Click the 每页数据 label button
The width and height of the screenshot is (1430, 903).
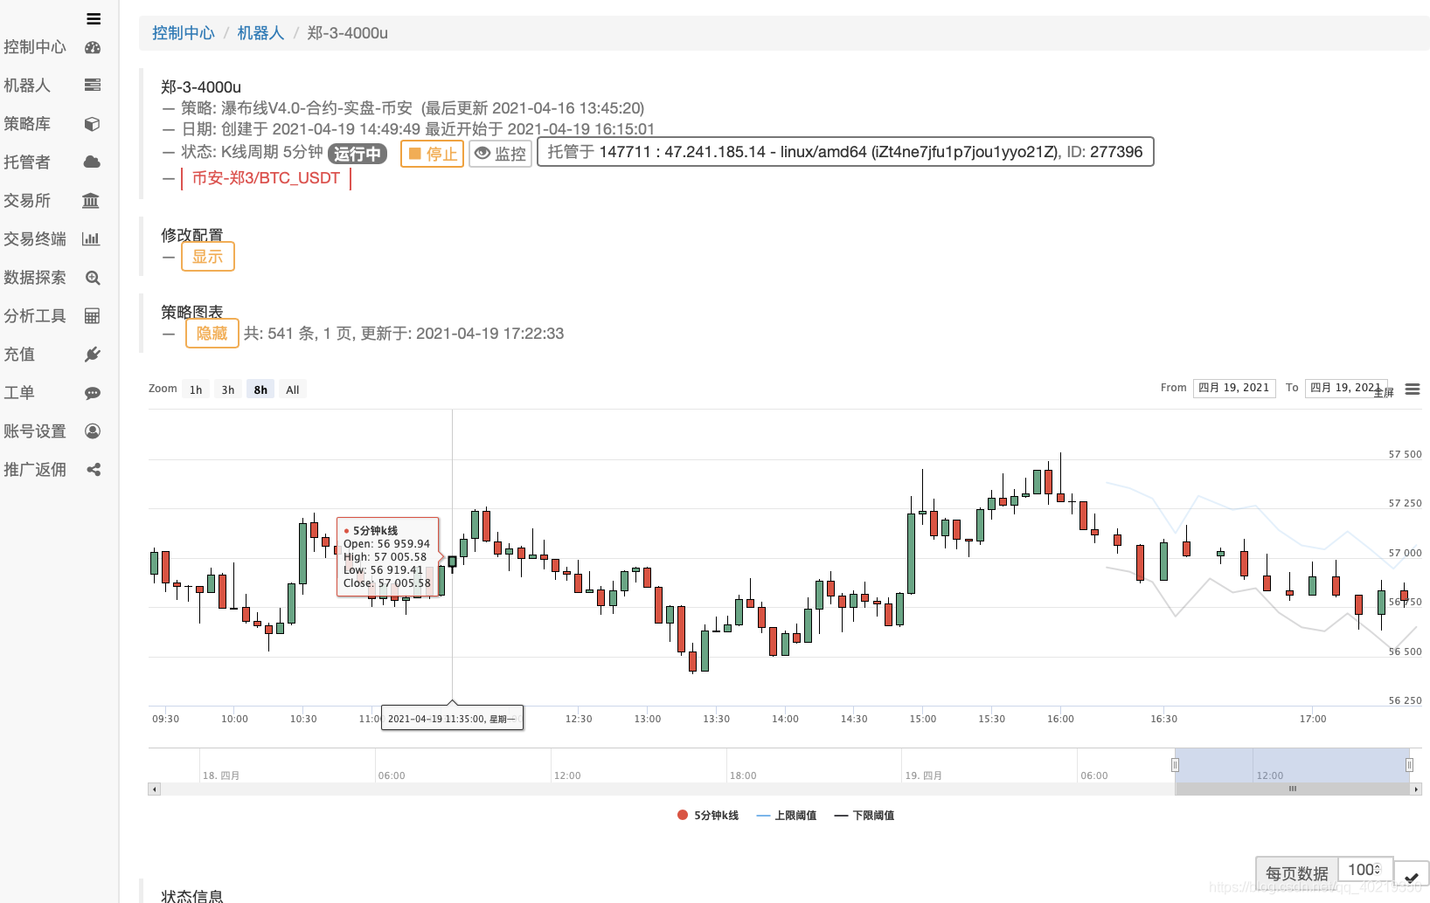coord(1297,874)
